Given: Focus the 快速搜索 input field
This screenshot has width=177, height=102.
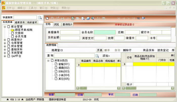Looking at the screenshot, I should [25, 17].
